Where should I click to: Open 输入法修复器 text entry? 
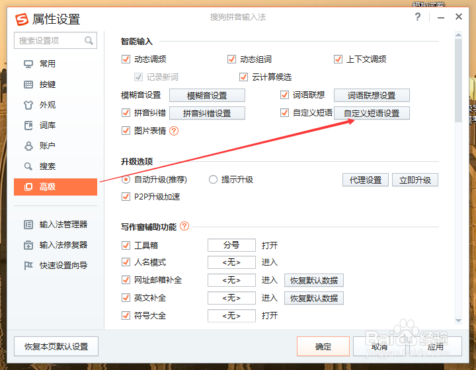pyautogui.click(x=63, y=245)
